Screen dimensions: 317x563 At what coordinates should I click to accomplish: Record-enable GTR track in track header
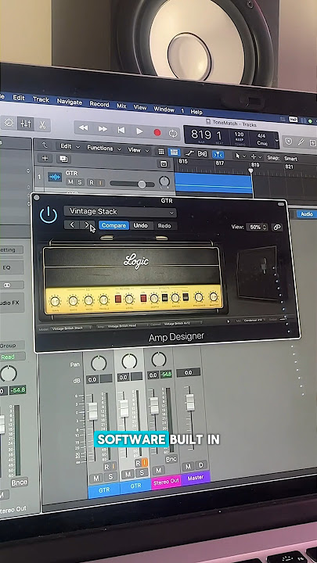coord(92,183)
